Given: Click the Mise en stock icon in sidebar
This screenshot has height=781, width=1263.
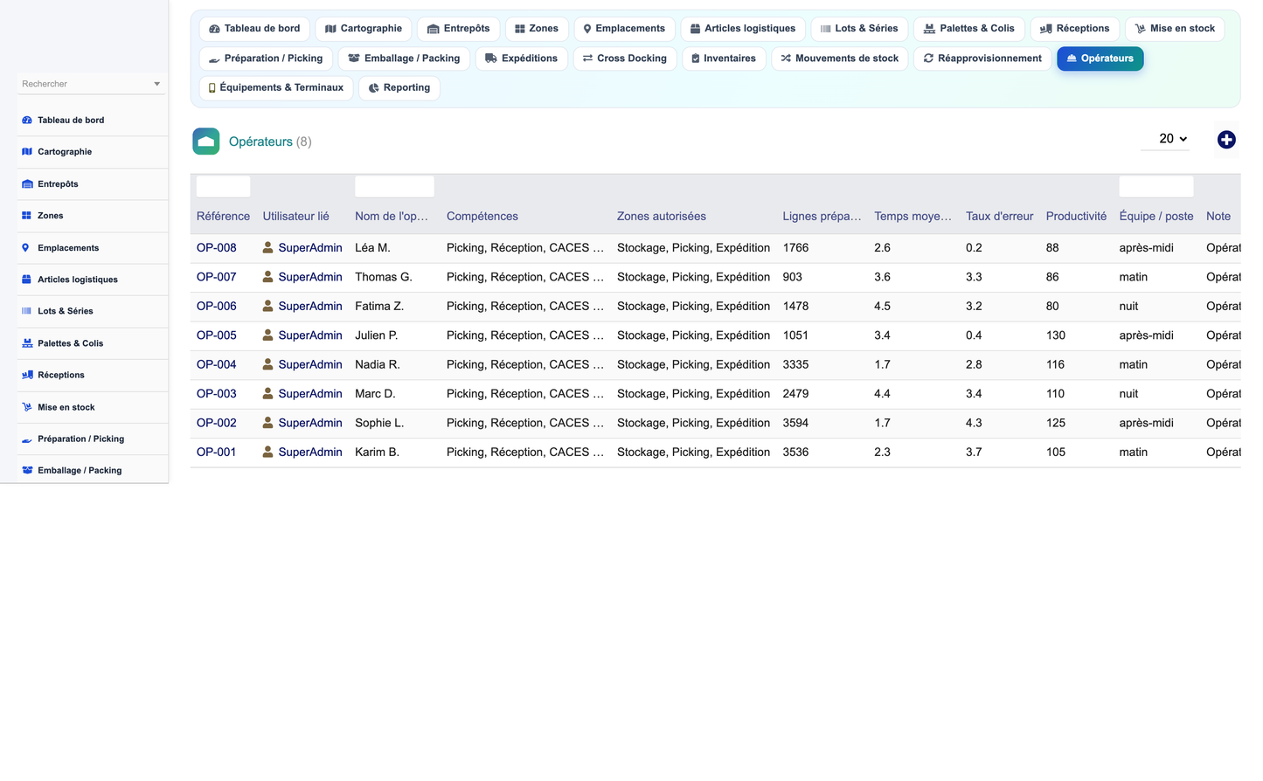Looking at the screenshot, I should tap(27, 407).
